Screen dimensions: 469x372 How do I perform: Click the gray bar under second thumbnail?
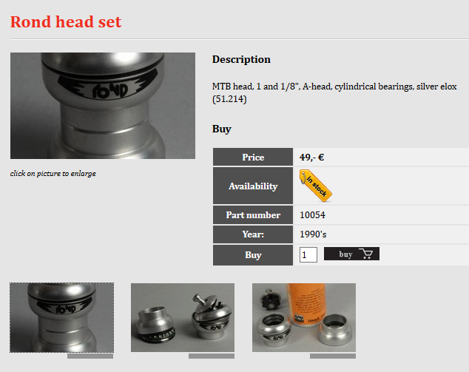click(x=212, y=356)
